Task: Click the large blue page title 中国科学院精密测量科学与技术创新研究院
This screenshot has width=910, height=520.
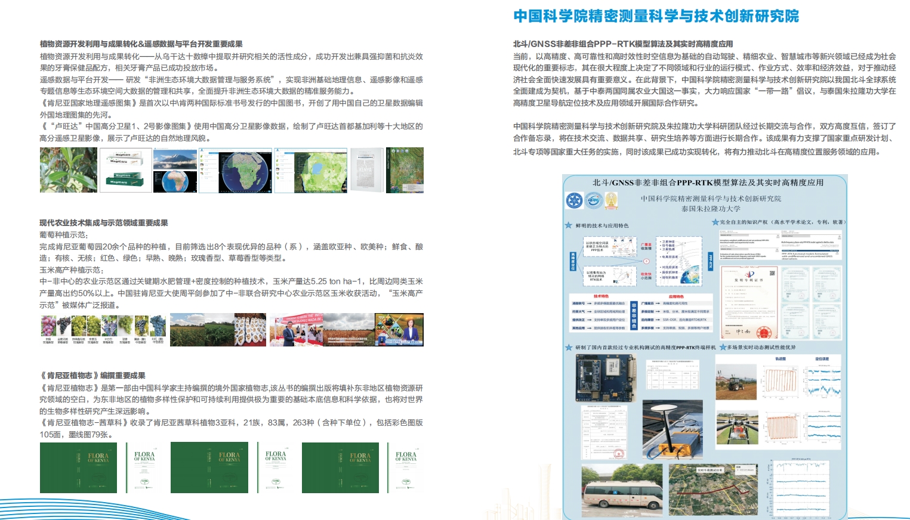Action: [x=656, y=16]
